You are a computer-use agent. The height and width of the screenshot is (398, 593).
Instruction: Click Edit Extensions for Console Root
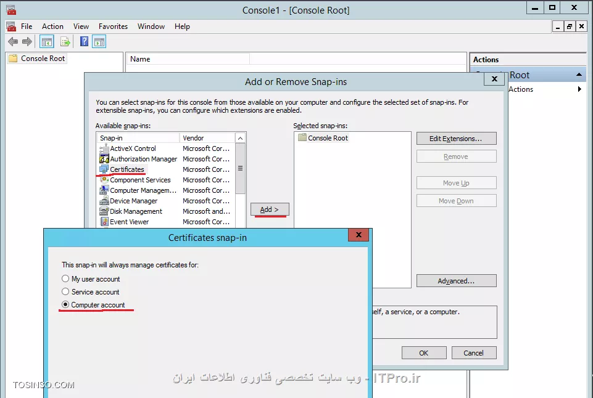tap(456, 138)
